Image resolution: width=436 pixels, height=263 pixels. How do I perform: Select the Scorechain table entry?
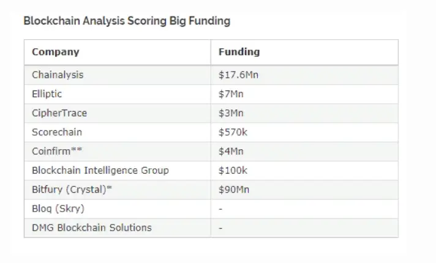[57, 132]
